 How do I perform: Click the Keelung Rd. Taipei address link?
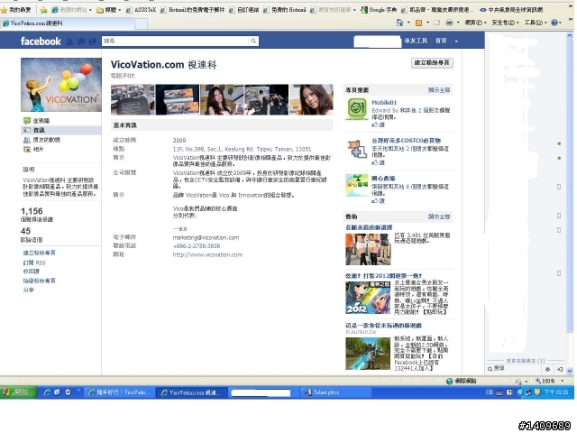click(x=242, y=149)
